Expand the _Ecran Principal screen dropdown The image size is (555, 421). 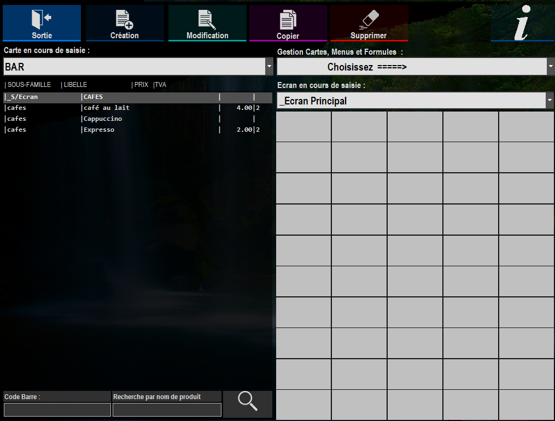pos(550,101)
